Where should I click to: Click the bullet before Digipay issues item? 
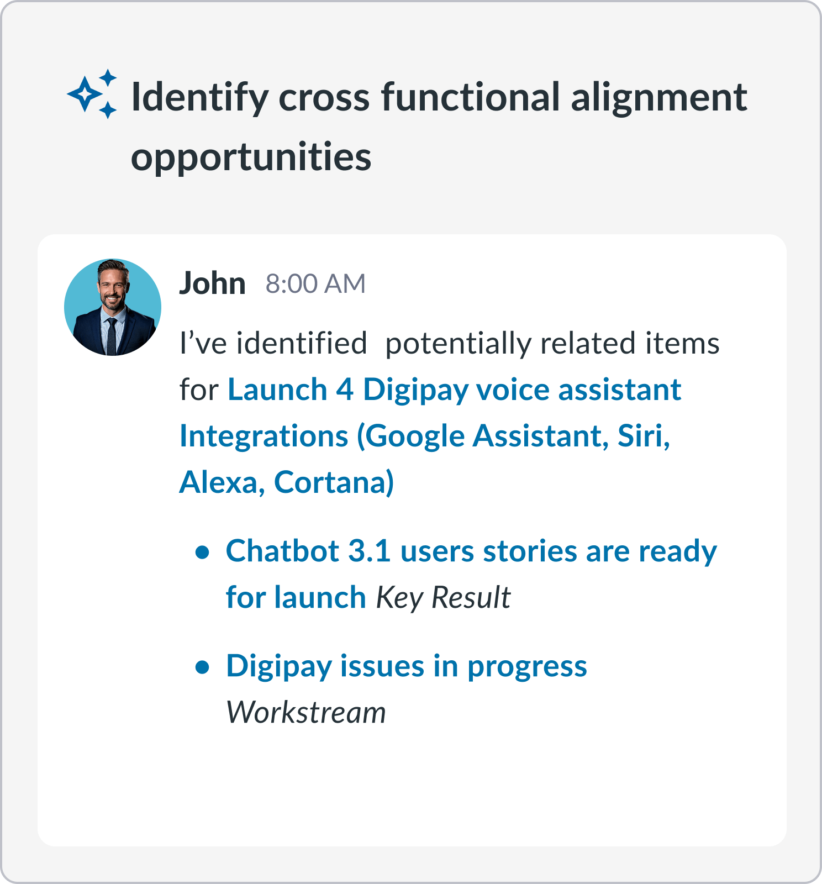tap(203, 667)
